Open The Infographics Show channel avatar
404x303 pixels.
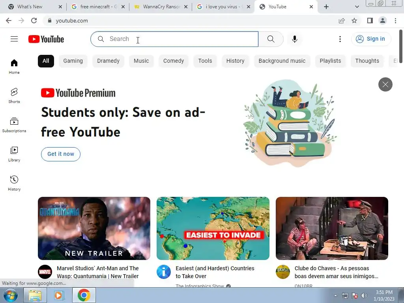pyautogui.click(x=164, y=272)
